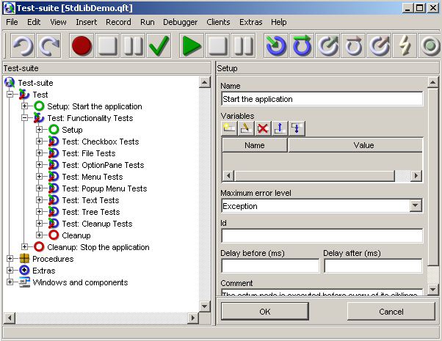This screenshot has height=341, width=442.
Task: Open the Extras menu in the menu bar
Action: pos(250,22)
